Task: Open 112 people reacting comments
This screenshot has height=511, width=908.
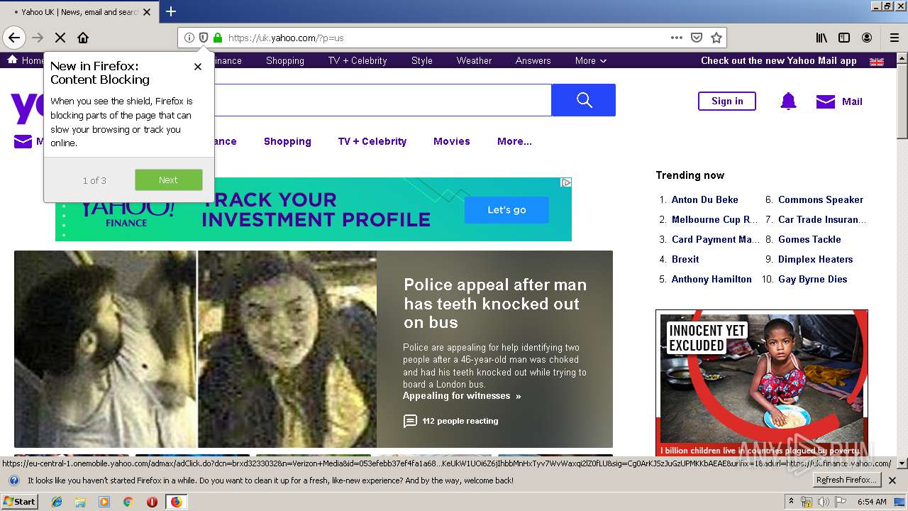Action: 451,421
